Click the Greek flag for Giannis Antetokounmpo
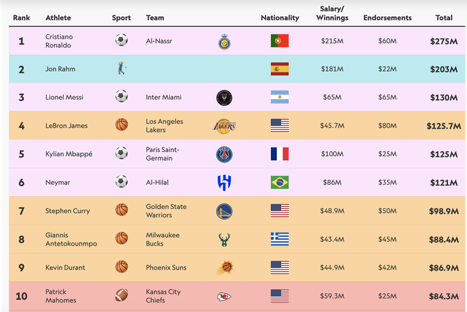 [x=280, y=239]
